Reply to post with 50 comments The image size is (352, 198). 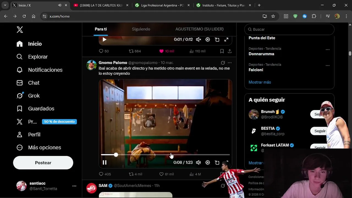(104, 51)
